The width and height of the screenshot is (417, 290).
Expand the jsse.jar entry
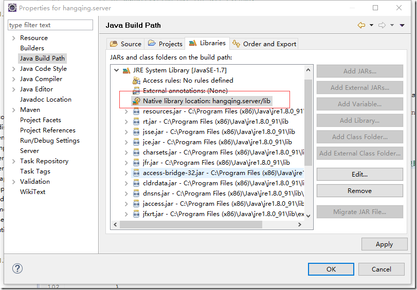pos(126,132)
